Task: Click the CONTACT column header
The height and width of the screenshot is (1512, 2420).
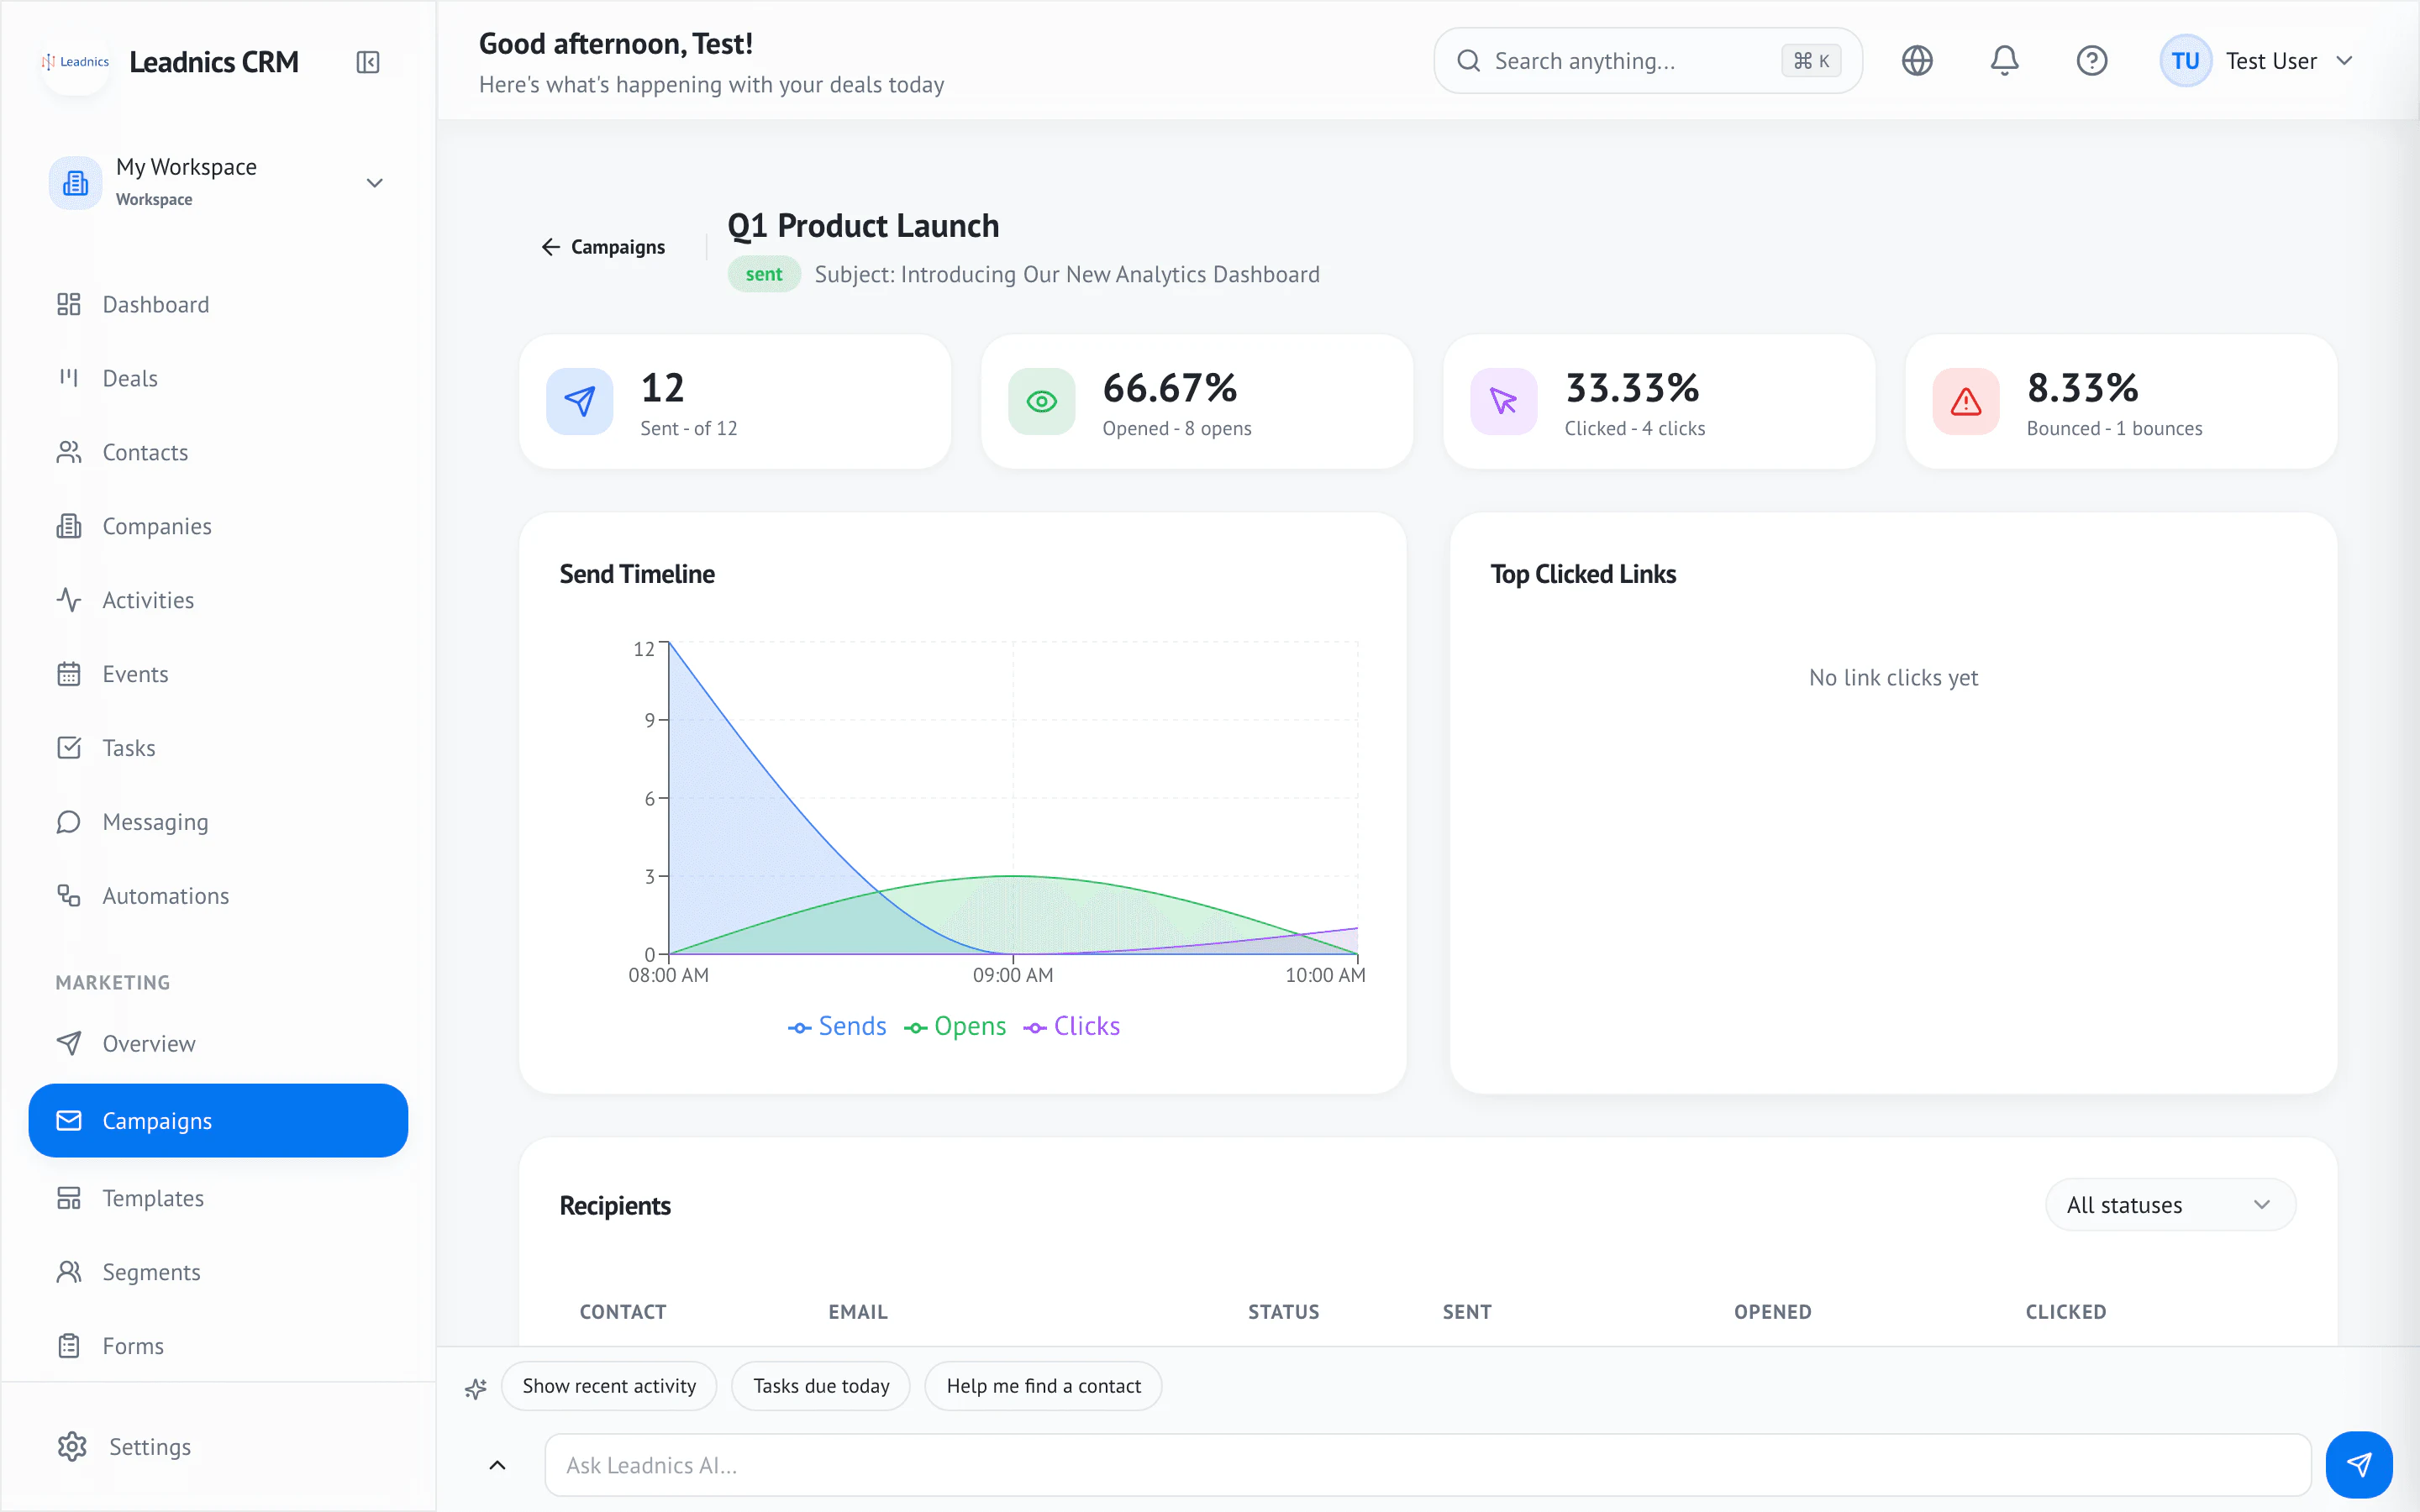Action: pos(623,1312)
